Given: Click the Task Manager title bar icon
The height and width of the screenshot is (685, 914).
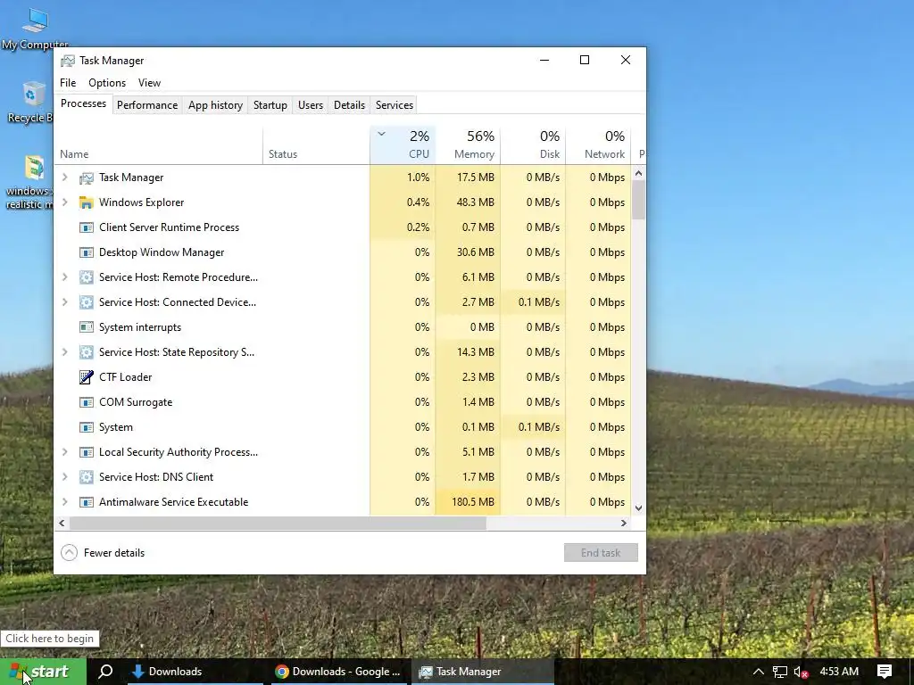Looking at the screenshot, I should pyautogui.click(x=68, y=61).
